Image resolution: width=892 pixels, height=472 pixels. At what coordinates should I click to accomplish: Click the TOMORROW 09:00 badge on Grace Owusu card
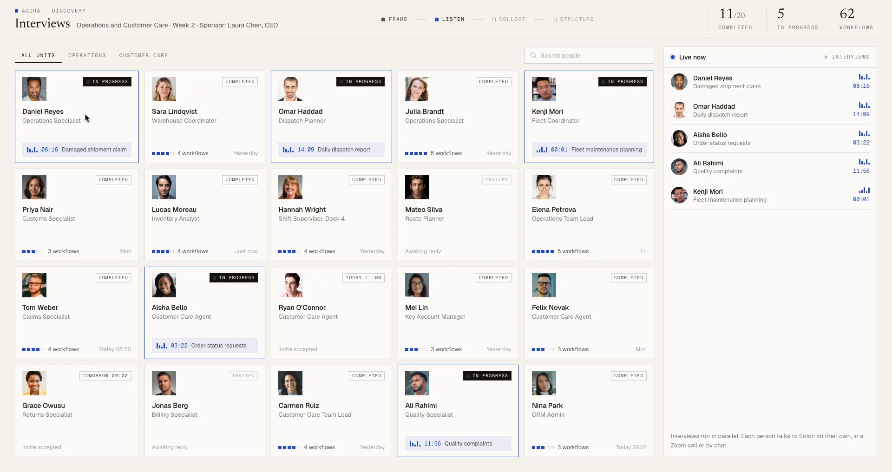[105, 376]
